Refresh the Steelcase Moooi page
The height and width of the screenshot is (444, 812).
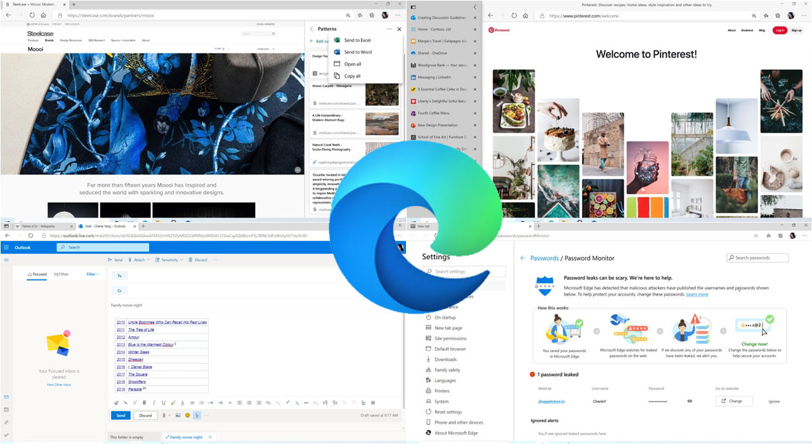pyautogui.click(x=32, y=15)
